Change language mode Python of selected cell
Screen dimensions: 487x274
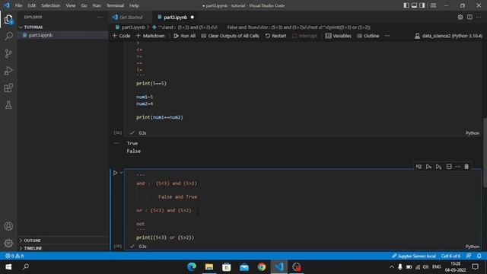[x=472, y=247]
